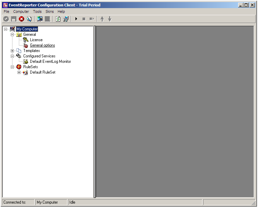
Task: Open the General options link
Action: click(x=42, y=45)
